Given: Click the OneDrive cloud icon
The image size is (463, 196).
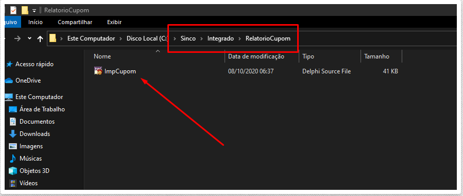Looking at the screenshot, I should click(x=9, y=81).
